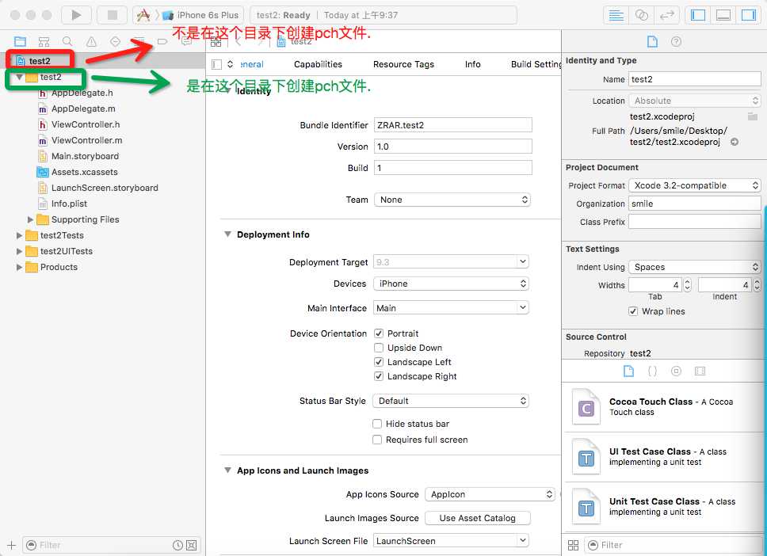Image resolution: width=767 pixels, height=556 pixels.
Task: Edit the Bundle Identifier field
Action: pyautogui.click(x=453, y=125)
